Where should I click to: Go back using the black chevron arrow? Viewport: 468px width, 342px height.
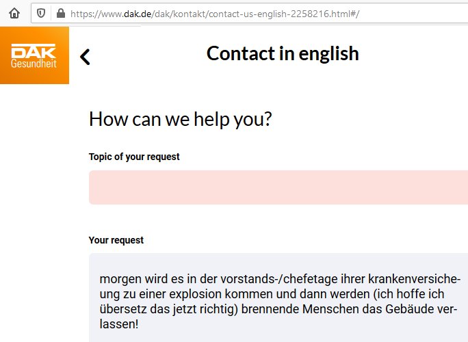[85, 57]
